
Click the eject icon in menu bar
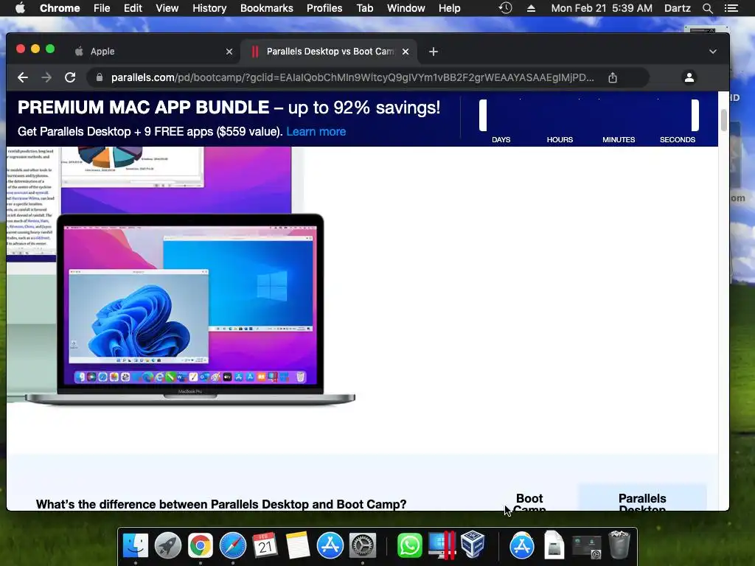point(531,8)
